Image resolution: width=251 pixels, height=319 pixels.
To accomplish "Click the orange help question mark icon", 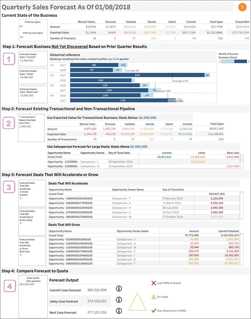I will point(242,7).
